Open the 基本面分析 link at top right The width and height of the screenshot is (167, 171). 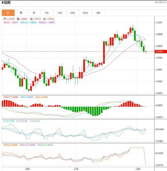tap(161, 2)
